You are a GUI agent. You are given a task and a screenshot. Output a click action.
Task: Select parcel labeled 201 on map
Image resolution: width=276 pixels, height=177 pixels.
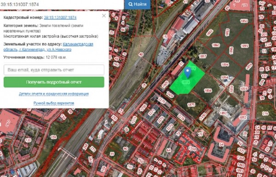pos(264,34)
